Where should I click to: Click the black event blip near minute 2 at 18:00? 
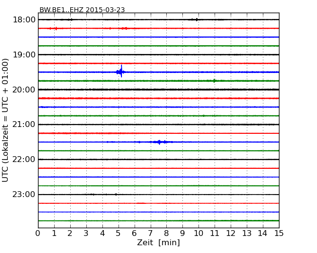[x=71, y=19]
